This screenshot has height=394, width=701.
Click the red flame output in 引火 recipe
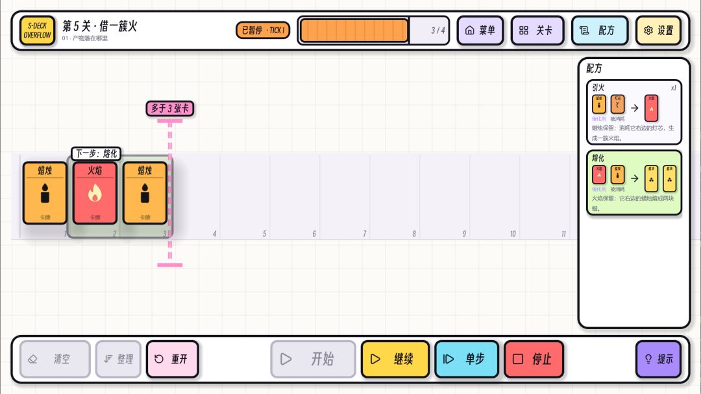[x=652, y=108]
